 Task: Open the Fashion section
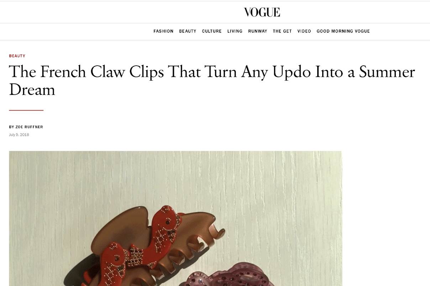163,31
